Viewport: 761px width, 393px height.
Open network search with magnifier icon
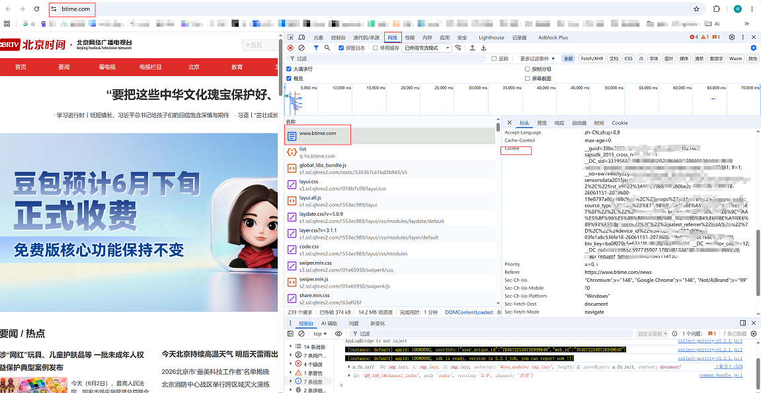tap(327, 48)
